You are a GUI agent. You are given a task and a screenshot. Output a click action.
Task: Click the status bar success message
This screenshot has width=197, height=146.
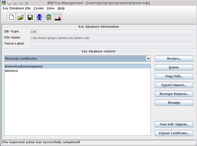tap(41, 142)
